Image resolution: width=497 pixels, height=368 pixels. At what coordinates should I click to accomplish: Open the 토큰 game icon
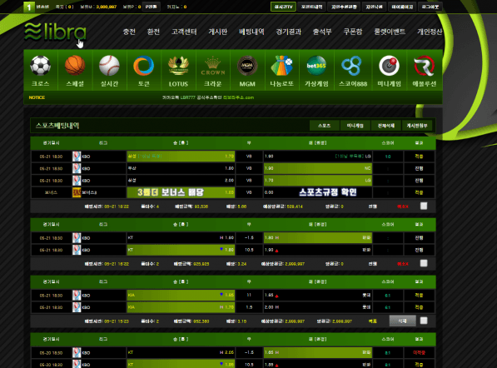[x=143, y=71]
